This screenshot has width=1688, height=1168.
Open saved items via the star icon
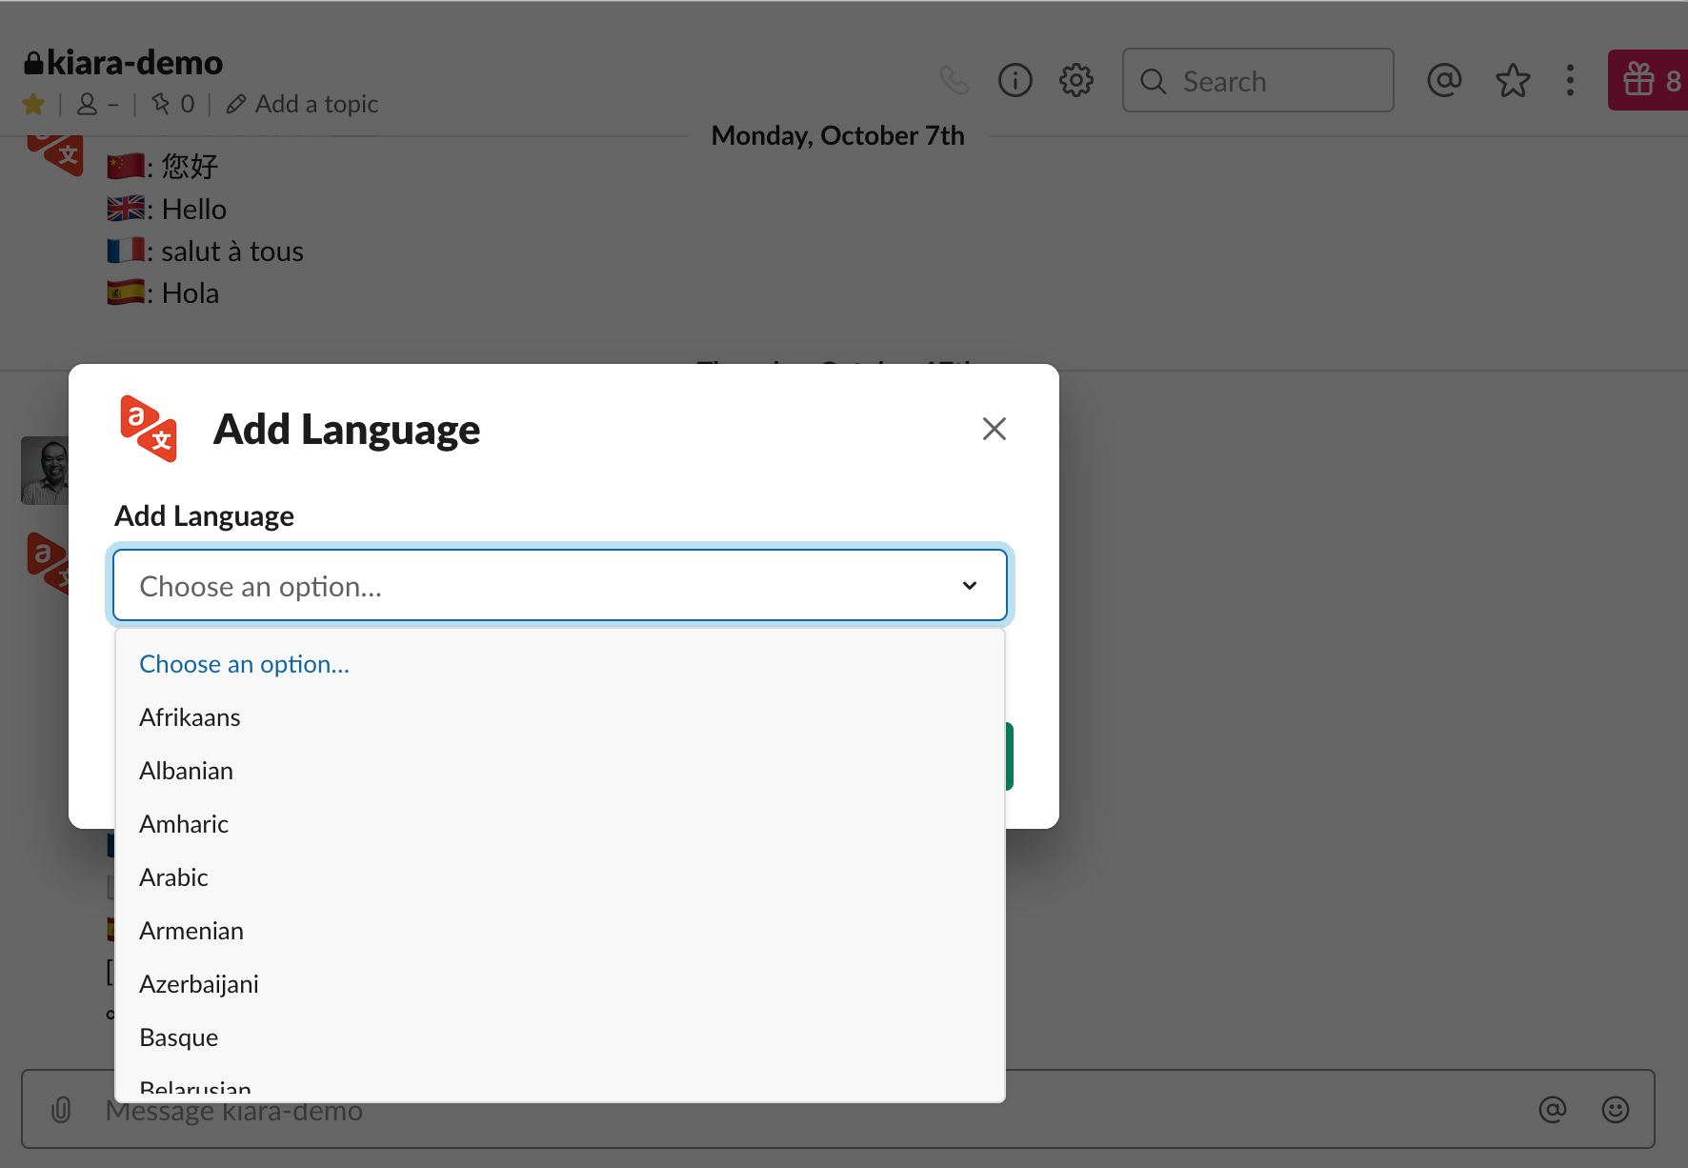pos(1513,80)
